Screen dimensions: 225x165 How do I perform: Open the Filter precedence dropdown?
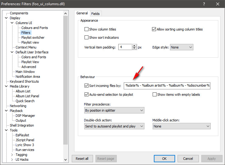(114, 110)
